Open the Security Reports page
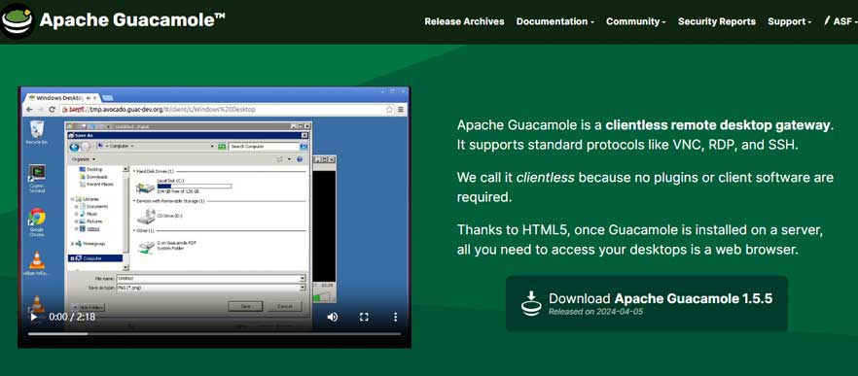The height and width of the screenshot is (376, 858). (717, 21)
